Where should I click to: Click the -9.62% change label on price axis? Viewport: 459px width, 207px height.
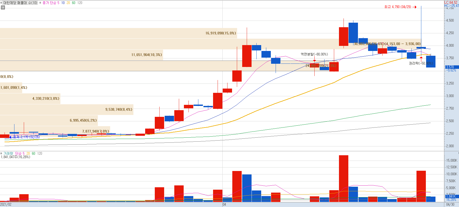451,70
